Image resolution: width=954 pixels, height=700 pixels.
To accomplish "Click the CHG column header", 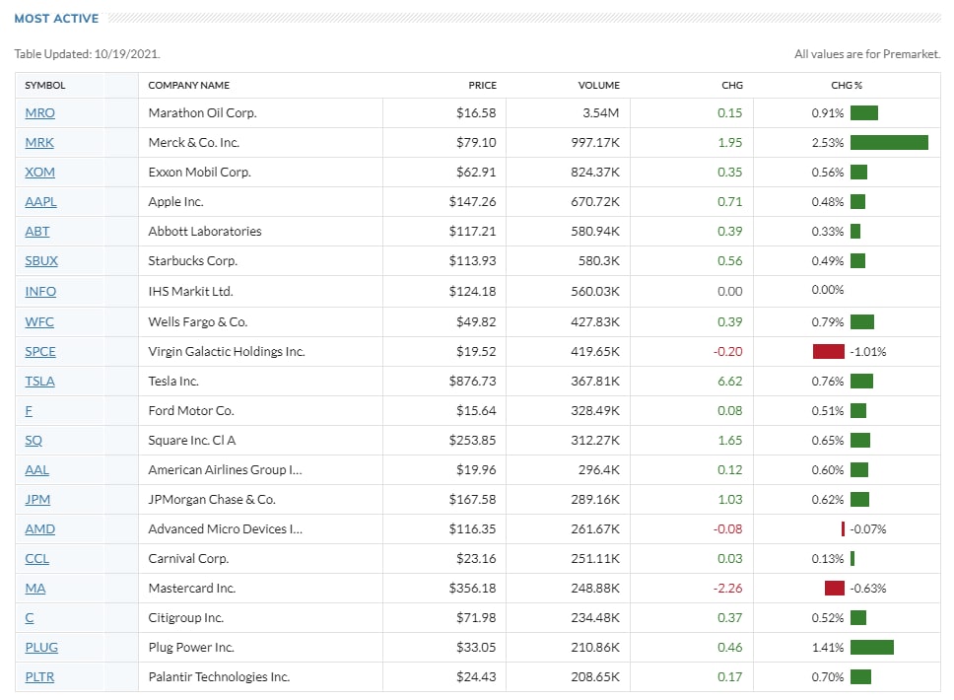I will pos(732,85).
